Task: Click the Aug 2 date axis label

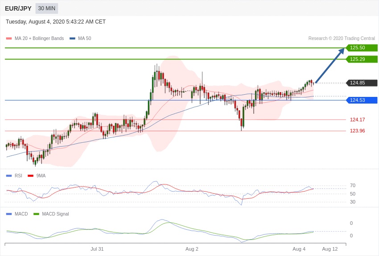Action: (x=192, y=249)
